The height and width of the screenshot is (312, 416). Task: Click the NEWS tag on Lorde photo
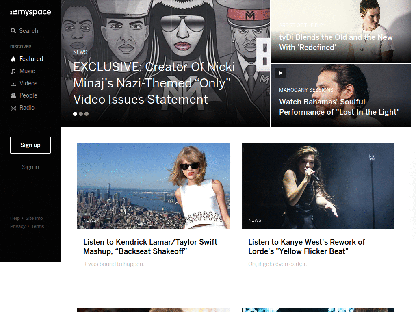tap(255, 220)
